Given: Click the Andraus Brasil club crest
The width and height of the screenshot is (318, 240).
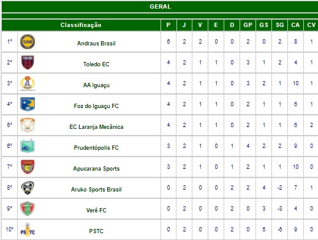Looking at the screenshot, I should pyautogui.click(x=28, y=42).
